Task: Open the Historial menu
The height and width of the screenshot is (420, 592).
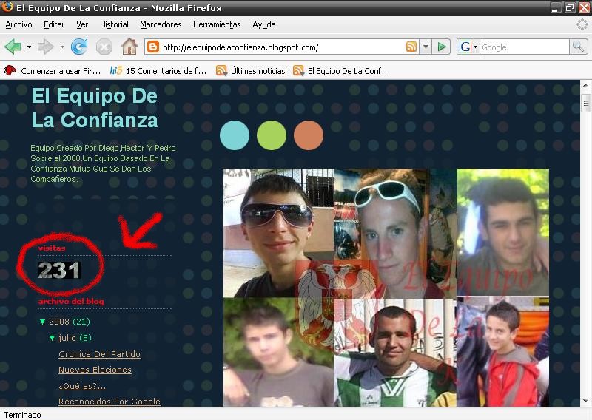Action: click(x=114, y=24)
